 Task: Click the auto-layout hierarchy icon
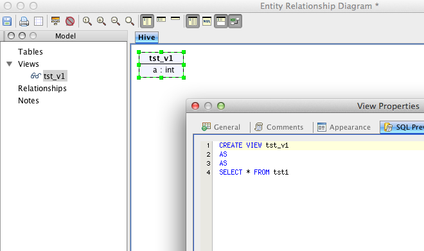pos(55,21)
